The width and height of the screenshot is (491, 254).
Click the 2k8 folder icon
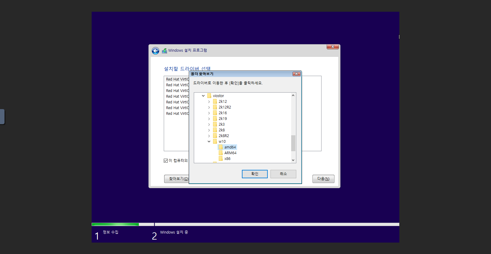pyautogui.click(x=215, y=130)
